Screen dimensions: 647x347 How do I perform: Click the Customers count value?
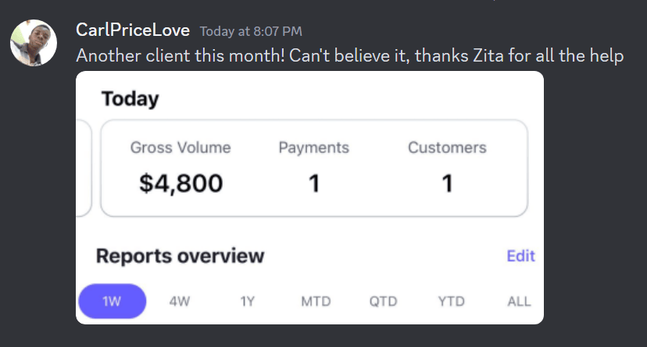447,183
